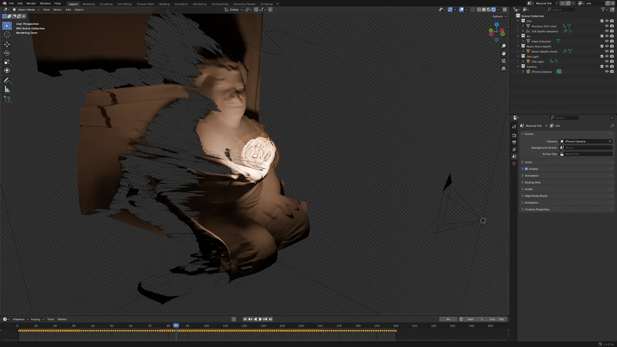Select the Annotate tool

click(7, 81)
